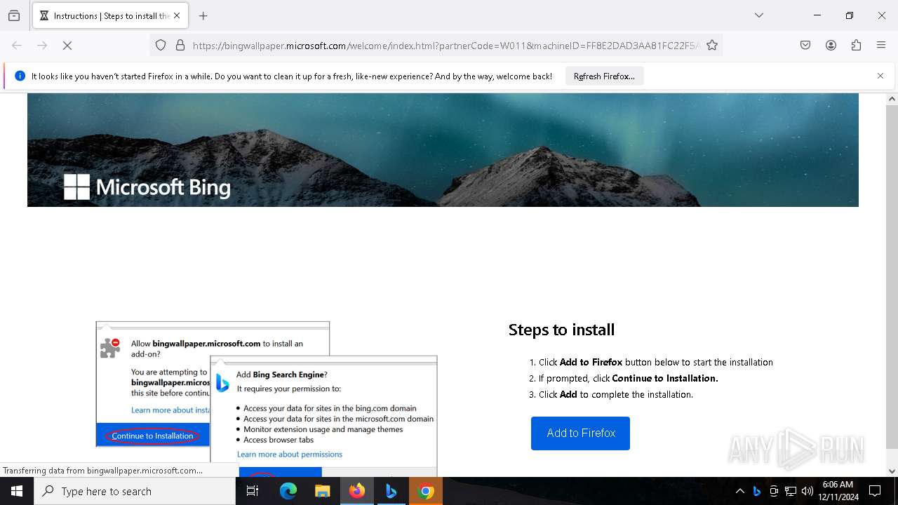Click step 3 Click Add to complete text
Viewport: 898px width, 505px height.
pyautogui.click(x=616, y=394)
